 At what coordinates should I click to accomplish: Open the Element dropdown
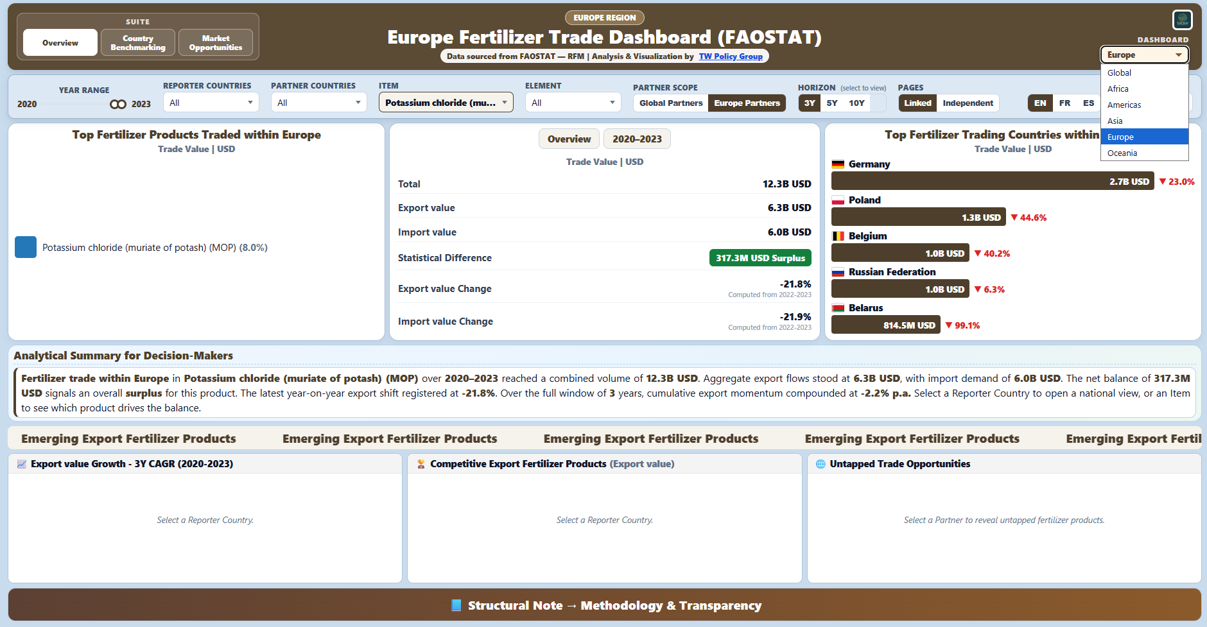[x=573, y=103]
